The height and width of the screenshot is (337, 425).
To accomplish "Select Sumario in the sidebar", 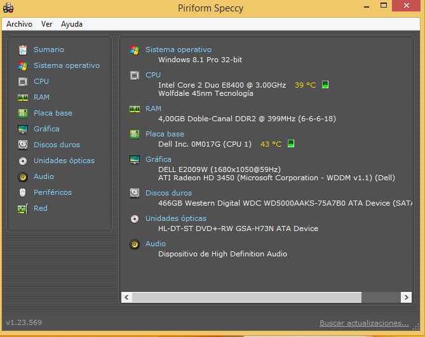I will 49,50.
